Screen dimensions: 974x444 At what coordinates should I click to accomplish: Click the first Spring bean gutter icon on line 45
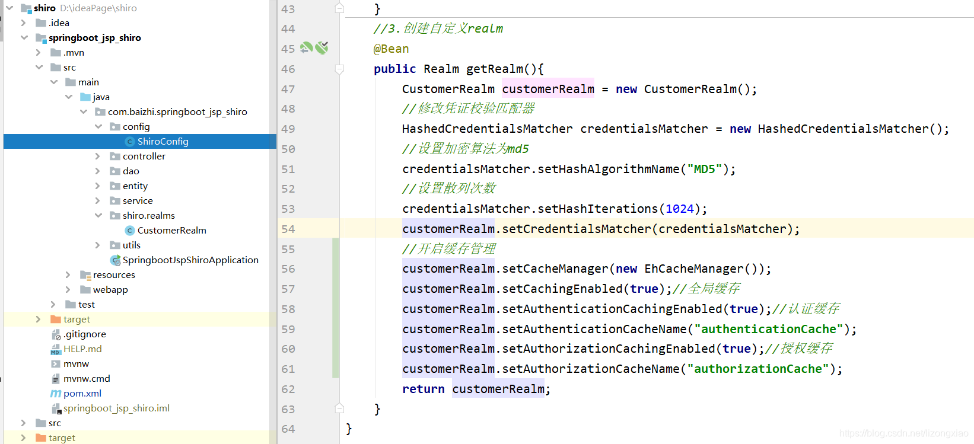(307, 48)
